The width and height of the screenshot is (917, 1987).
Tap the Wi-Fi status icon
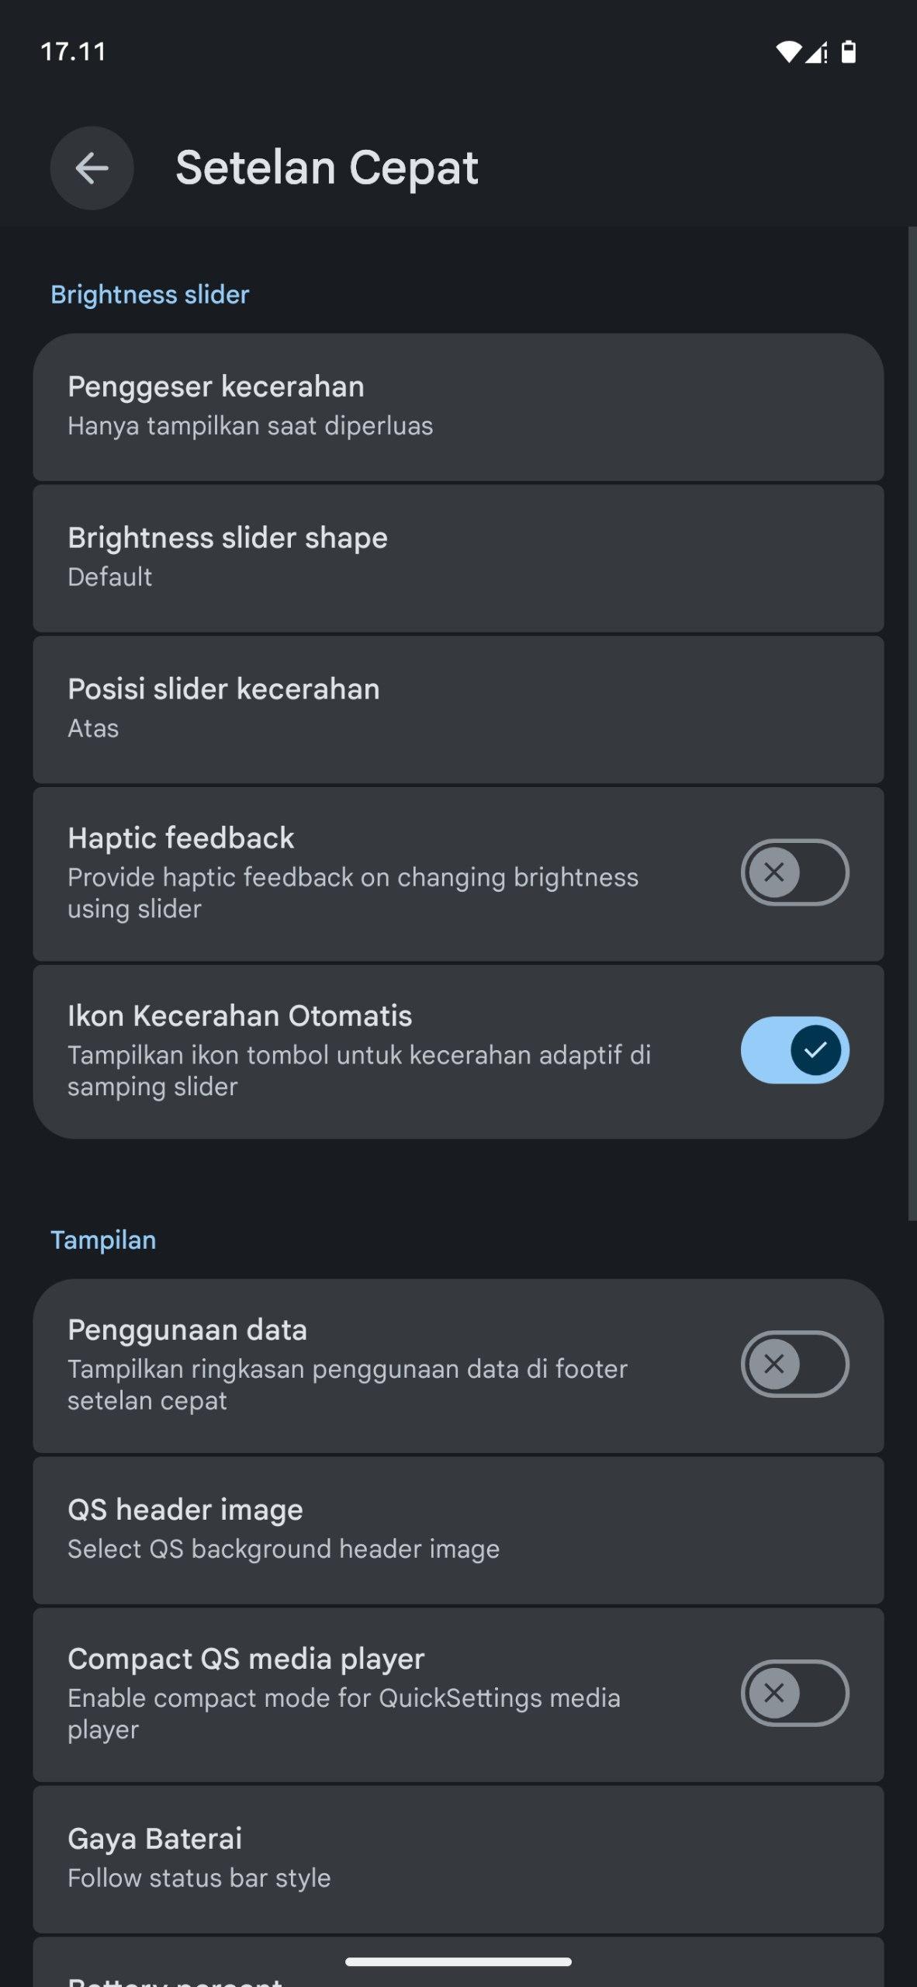(x=787, y=52)
